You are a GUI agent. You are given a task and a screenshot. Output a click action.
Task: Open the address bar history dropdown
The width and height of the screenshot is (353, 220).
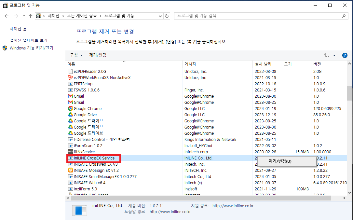point(160,16)
